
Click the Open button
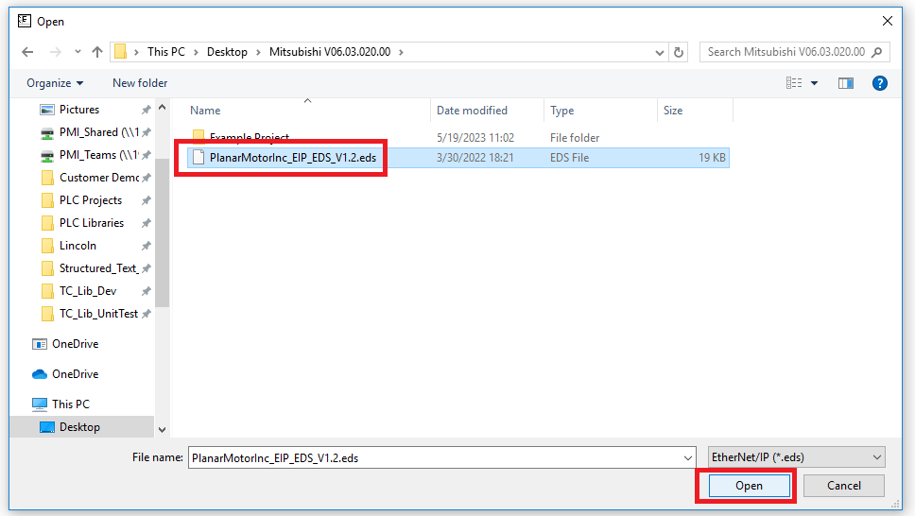(749, 486)
